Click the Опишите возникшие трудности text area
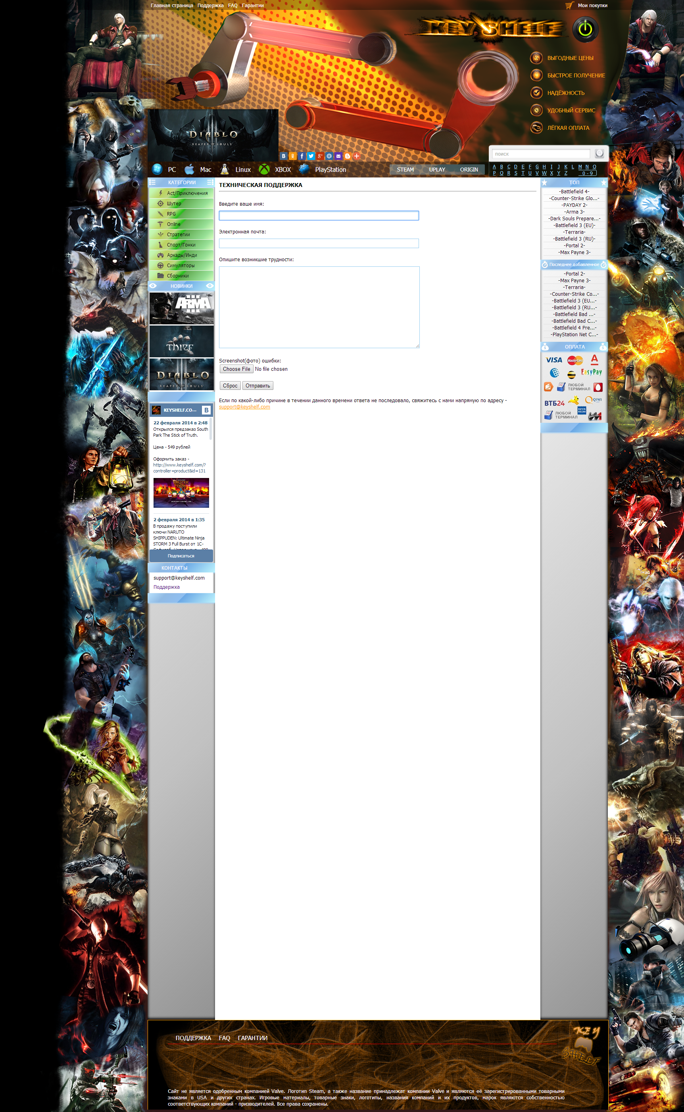This screenshot has height=1112, width=684. click(319, 307)
